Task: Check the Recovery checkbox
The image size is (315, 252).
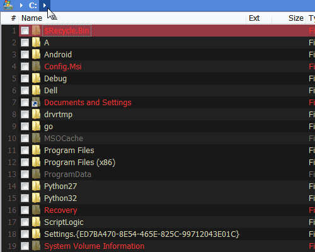Action: (25, 210)
